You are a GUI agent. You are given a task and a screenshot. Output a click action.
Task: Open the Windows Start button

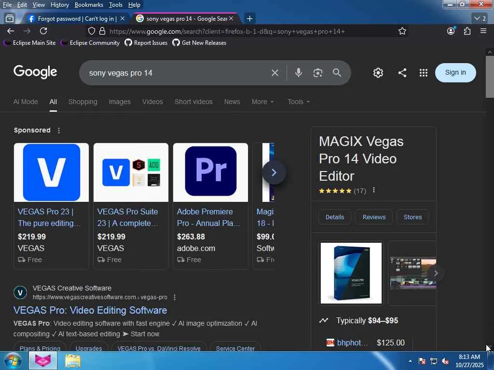pyautogui.click(x=13, y=360)
